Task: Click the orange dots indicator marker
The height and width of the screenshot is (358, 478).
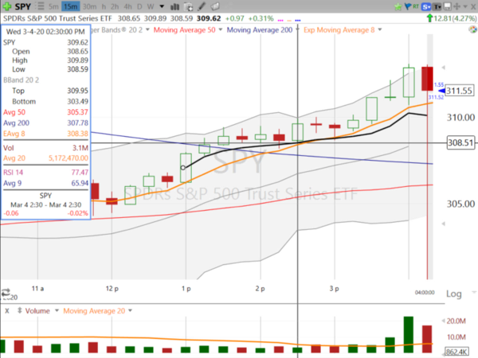Action: (x=289, y=21)
